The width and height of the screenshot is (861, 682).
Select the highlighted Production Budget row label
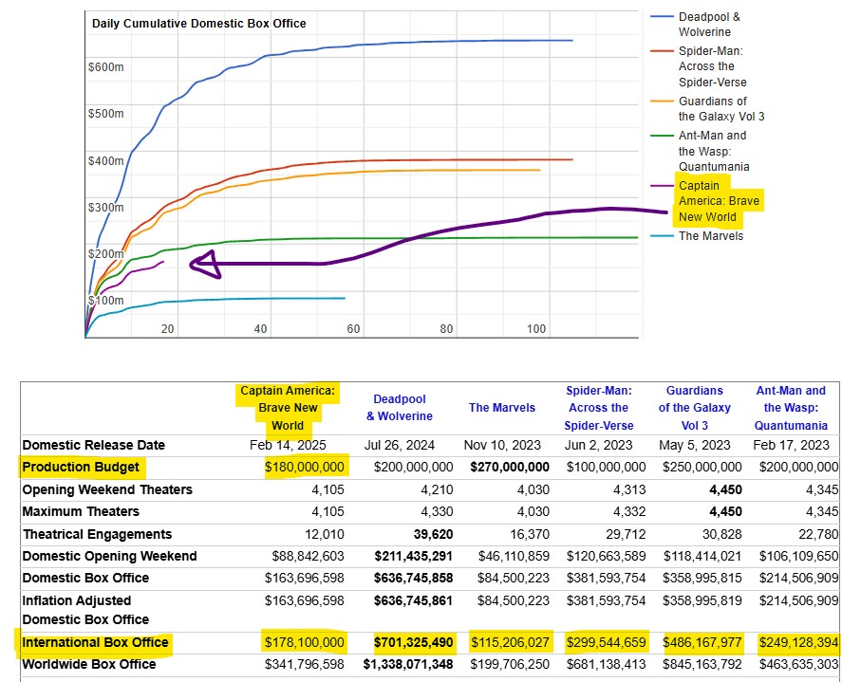click(x=81, y=467)
